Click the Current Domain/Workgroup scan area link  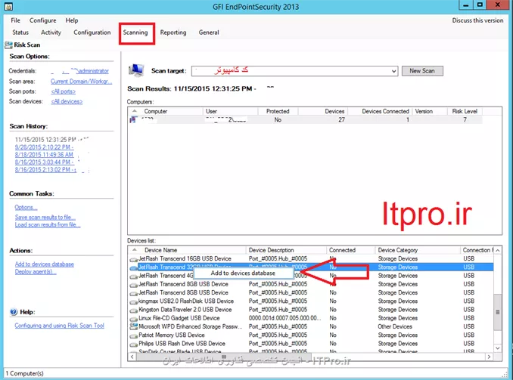[82, 82]
